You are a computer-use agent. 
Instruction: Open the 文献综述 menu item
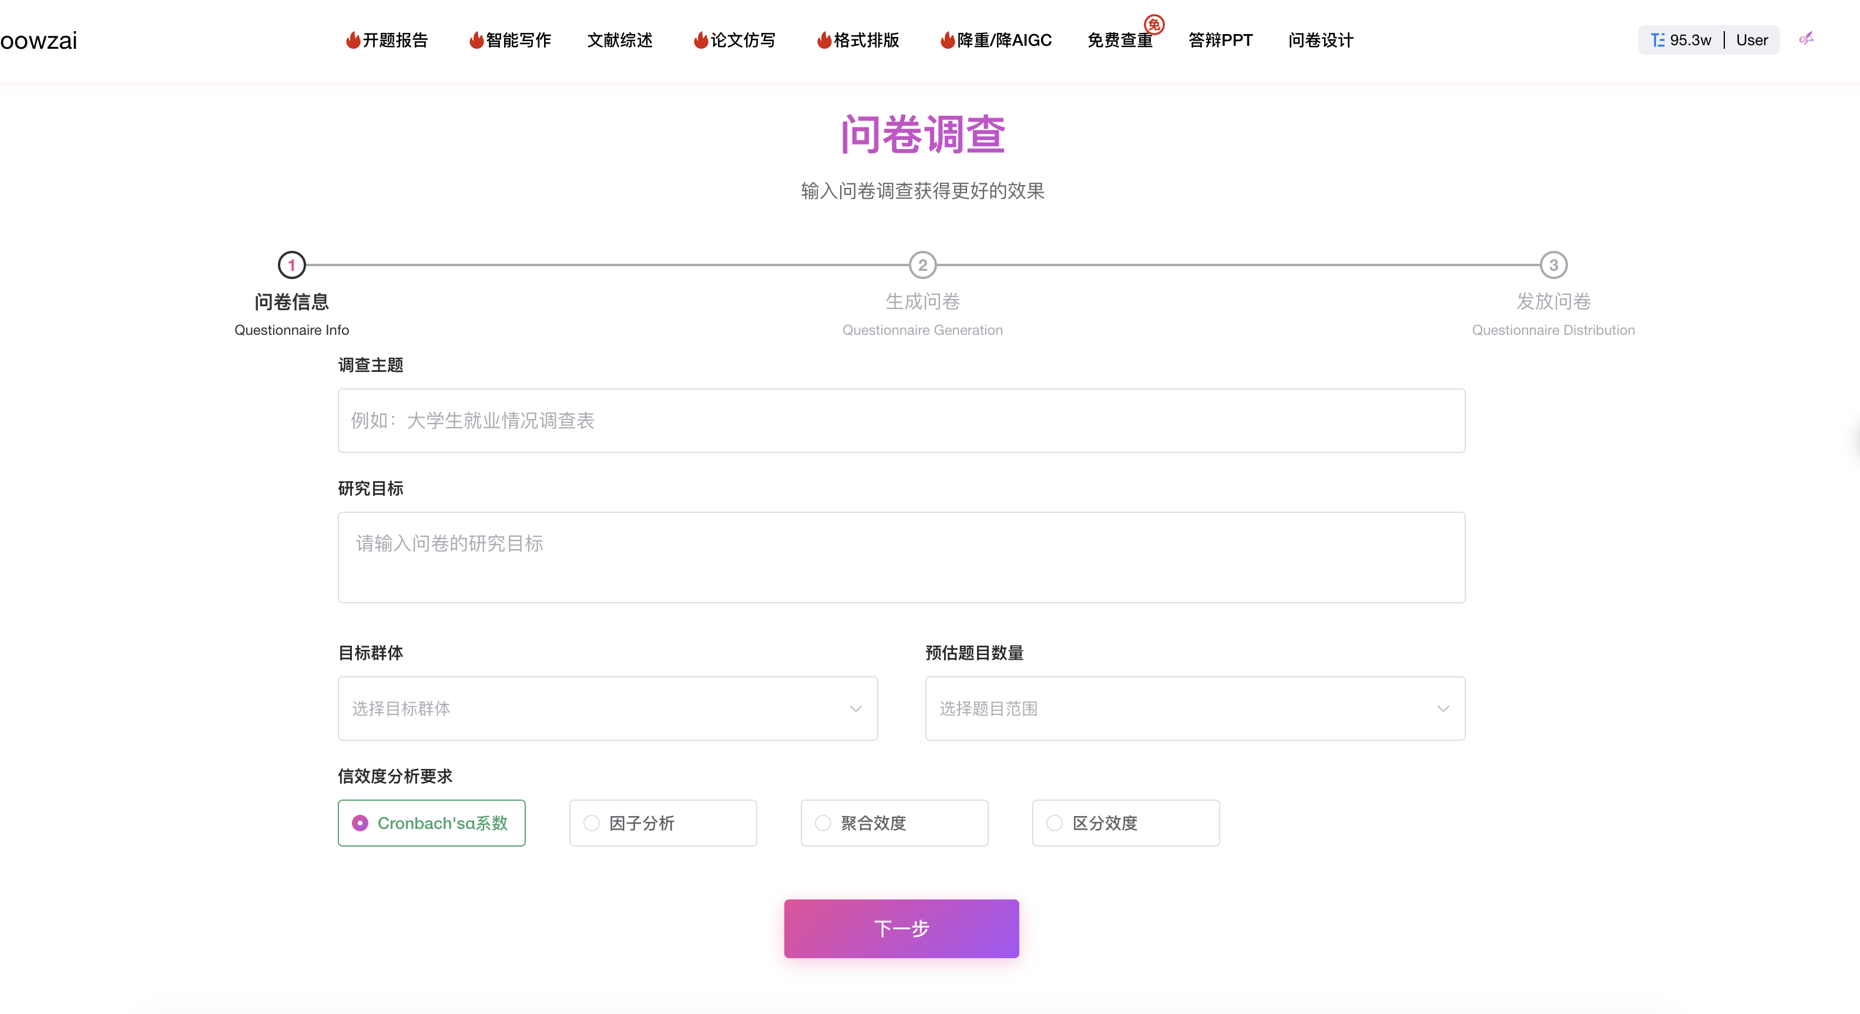pyautogui.click(x=619, y=41)
